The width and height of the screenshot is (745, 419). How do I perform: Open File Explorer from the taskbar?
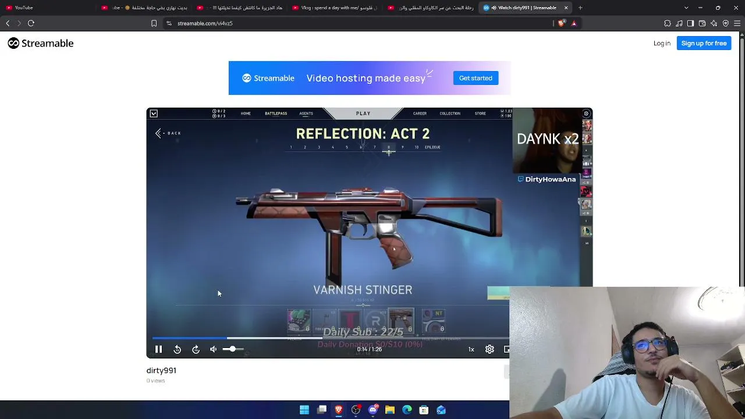[390, 410]
